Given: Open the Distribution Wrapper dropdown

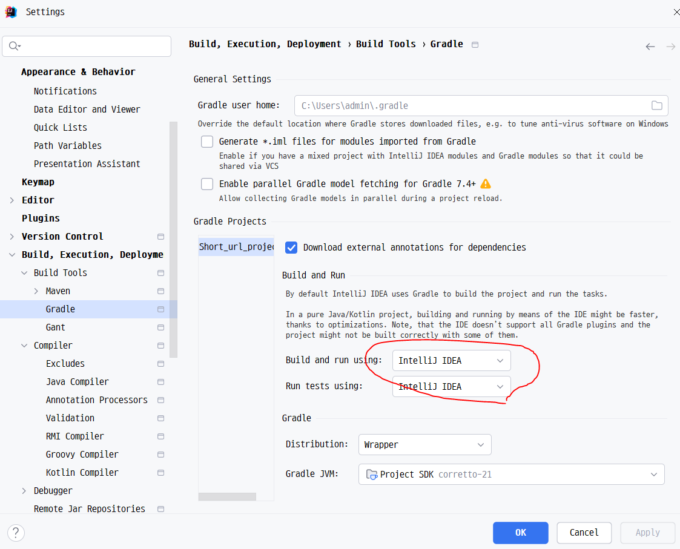Looking at the screenshot, I should point(424,444).
